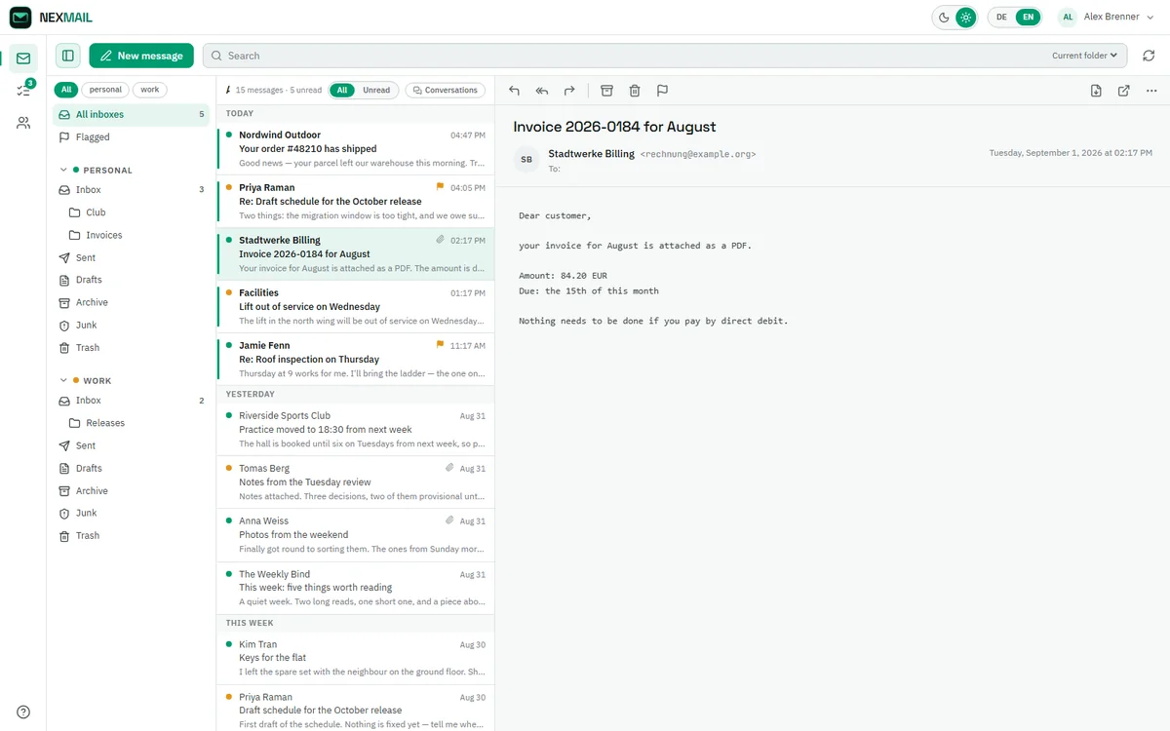Open the Mail section in the sidebar
Viewport: 1170px width, 731px height.
tap(23, 58)
